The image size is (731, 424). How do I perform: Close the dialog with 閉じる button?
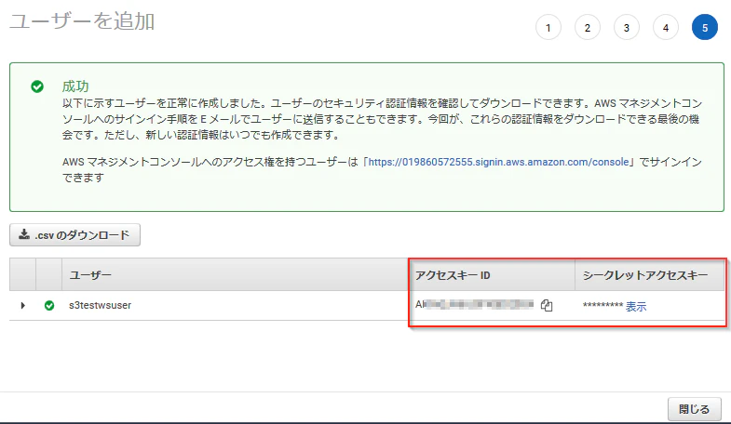tap(694, 409)
